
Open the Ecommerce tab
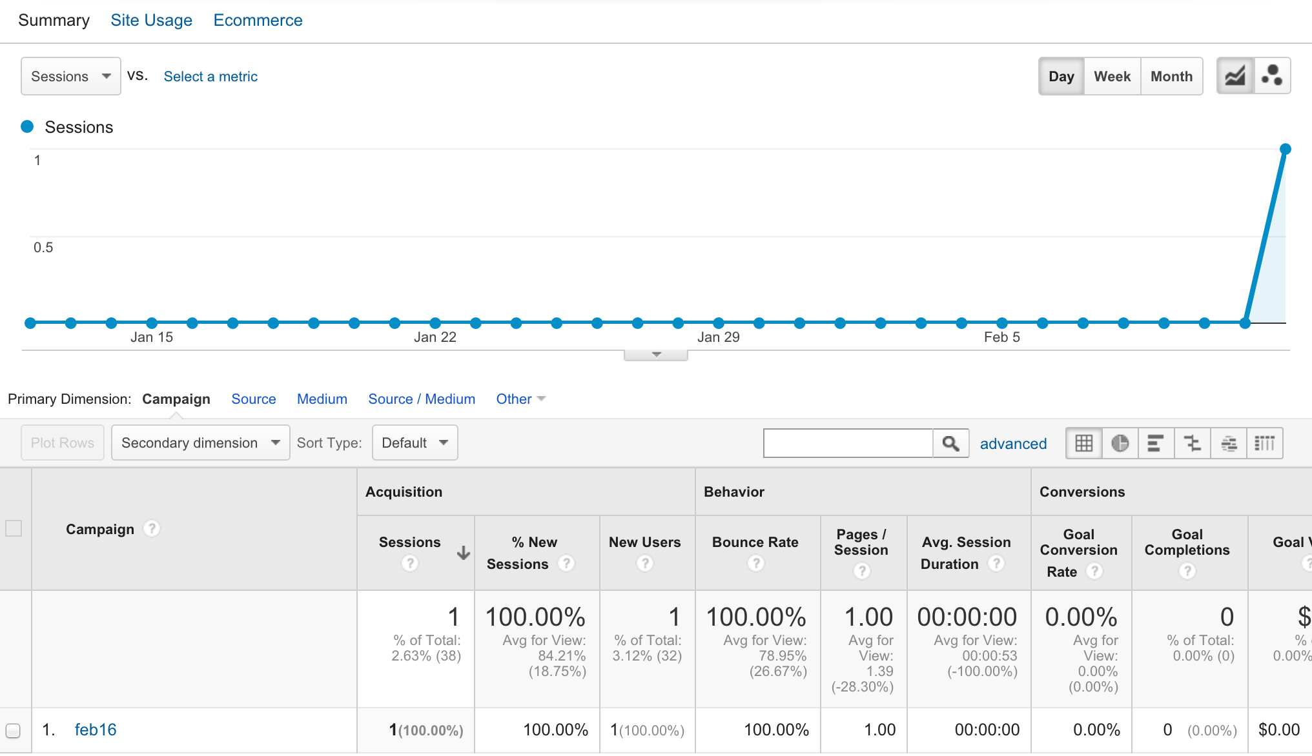tap(258, 20)
